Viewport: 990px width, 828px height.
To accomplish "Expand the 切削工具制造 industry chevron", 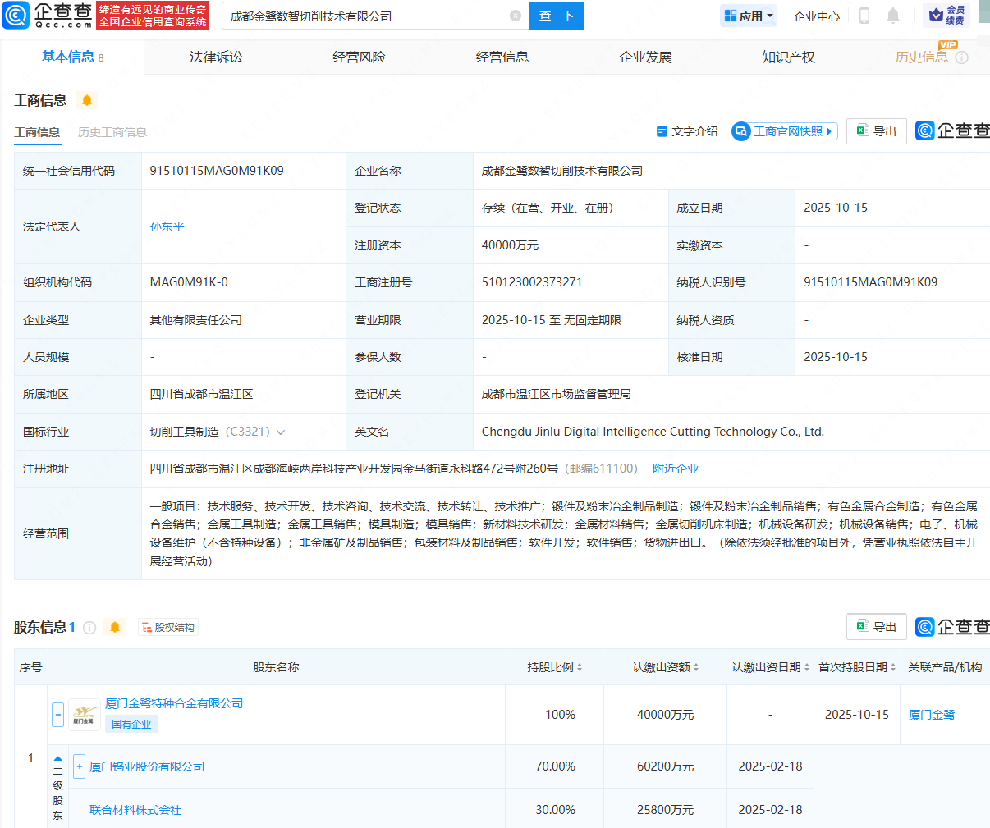I will pos(281,432).
